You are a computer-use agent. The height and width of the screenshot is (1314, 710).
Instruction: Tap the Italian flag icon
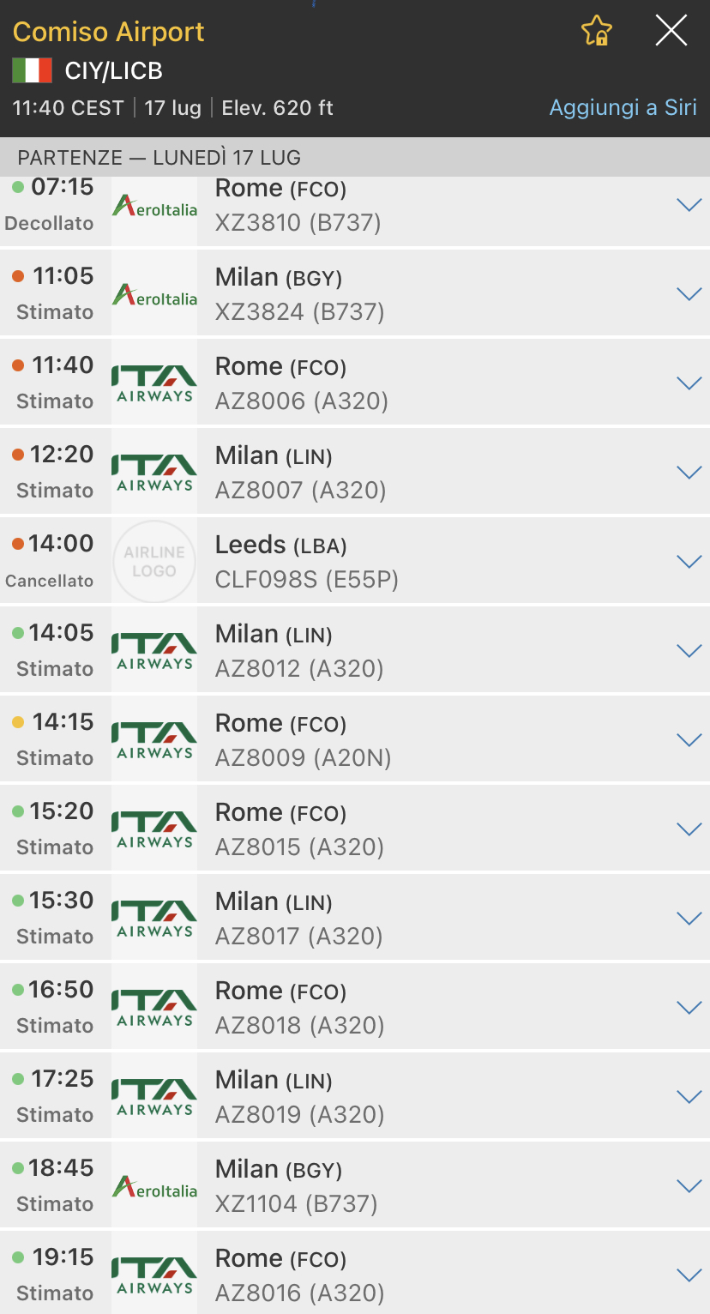tap(32, 70)
